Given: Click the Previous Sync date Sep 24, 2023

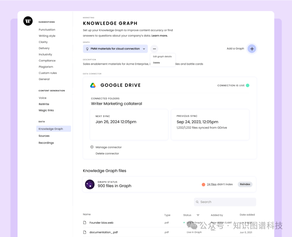Looking at the screenshot, I should 197,122.
